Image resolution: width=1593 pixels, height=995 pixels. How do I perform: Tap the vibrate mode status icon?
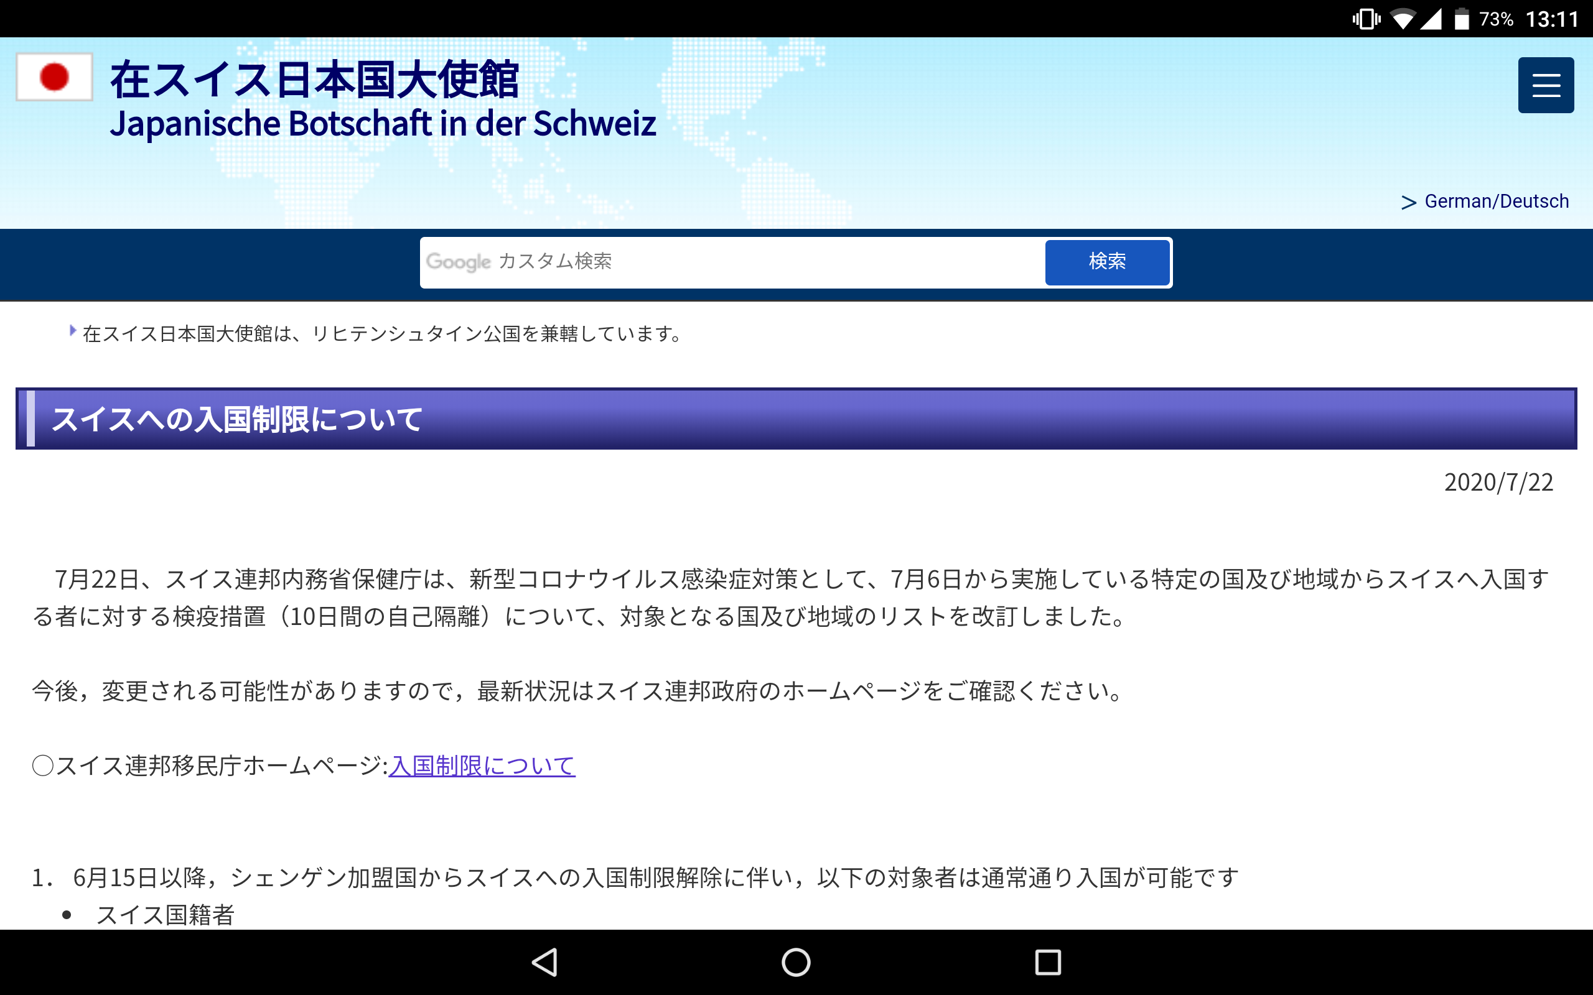click(x=1366, y=19)
